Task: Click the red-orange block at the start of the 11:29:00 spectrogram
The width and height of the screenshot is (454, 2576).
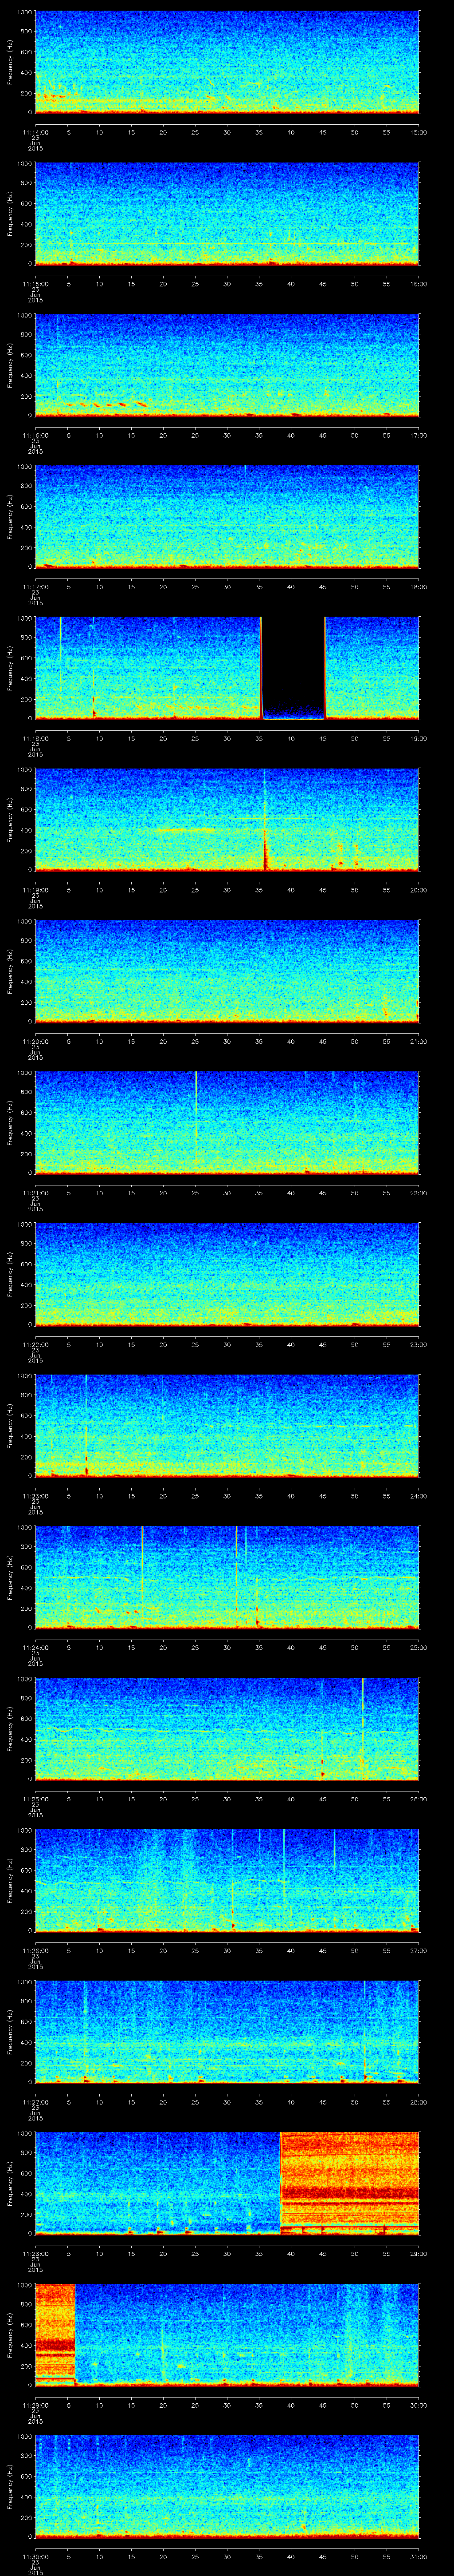Action: 56,2335
